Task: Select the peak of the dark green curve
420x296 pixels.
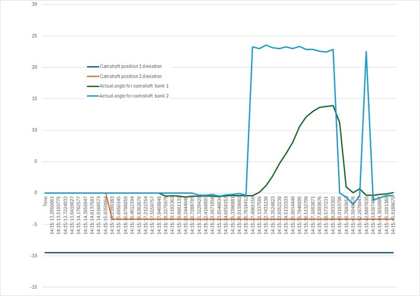Action: (332, 105)
